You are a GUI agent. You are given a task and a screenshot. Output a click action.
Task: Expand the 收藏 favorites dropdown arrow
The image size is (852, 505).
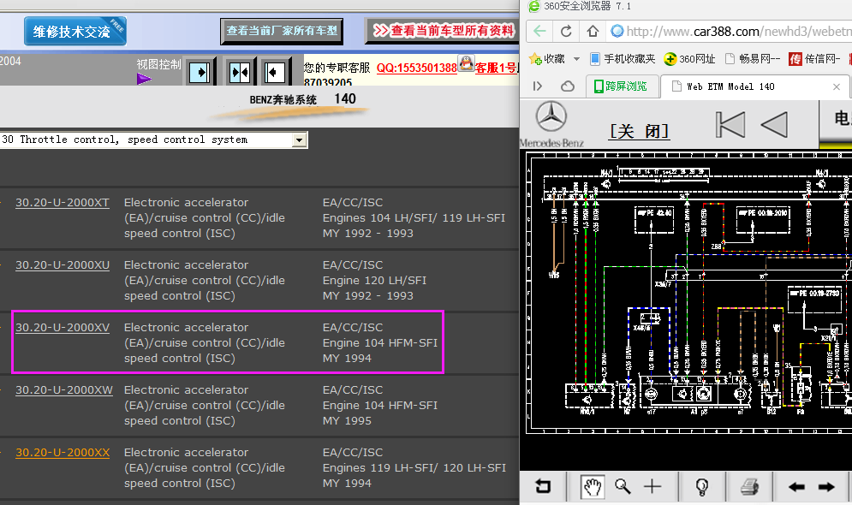(576, 59)
